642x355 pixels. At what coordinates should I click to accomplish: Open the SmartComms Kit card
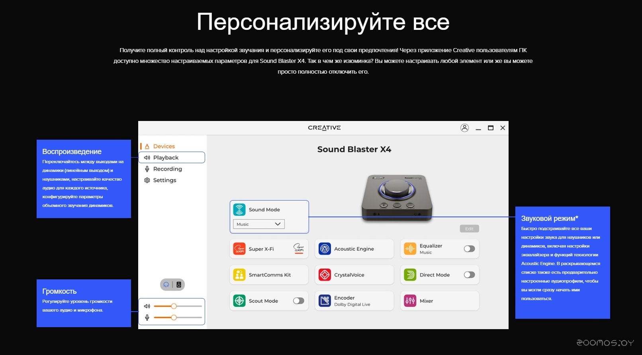(269, 275)
